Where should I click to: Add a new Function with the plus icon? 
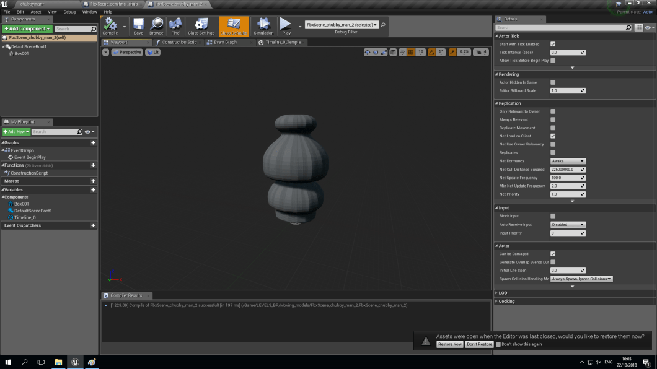pos(93,165)
